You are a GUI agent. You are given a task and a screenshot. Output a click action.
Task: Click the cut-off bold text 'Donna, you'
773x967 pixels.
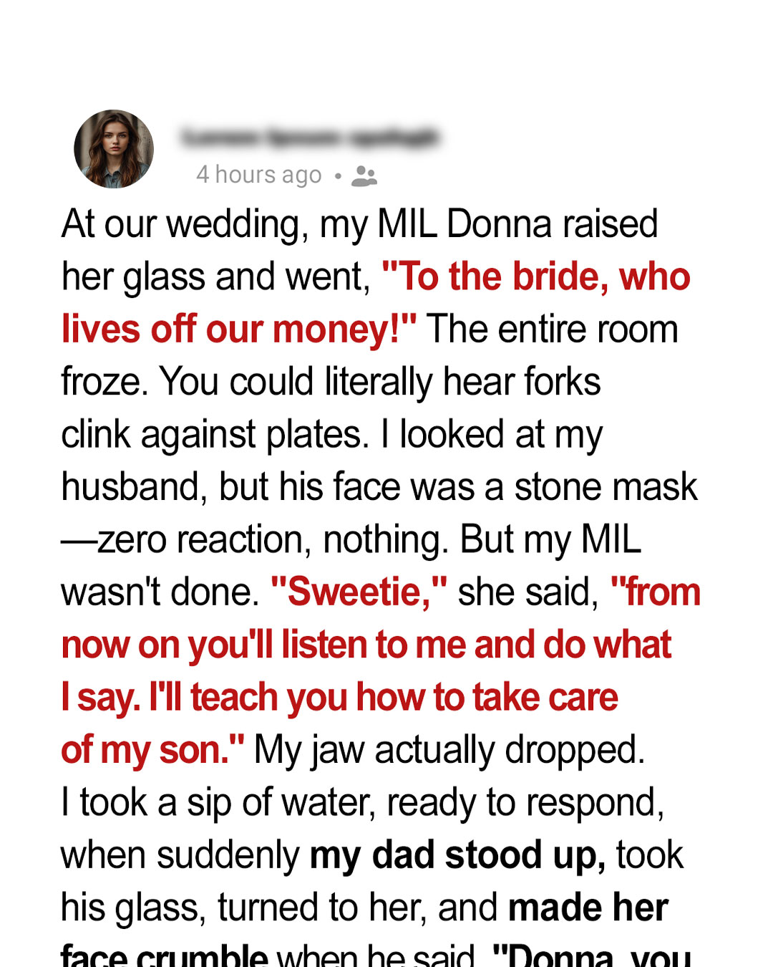coord(592,956)
